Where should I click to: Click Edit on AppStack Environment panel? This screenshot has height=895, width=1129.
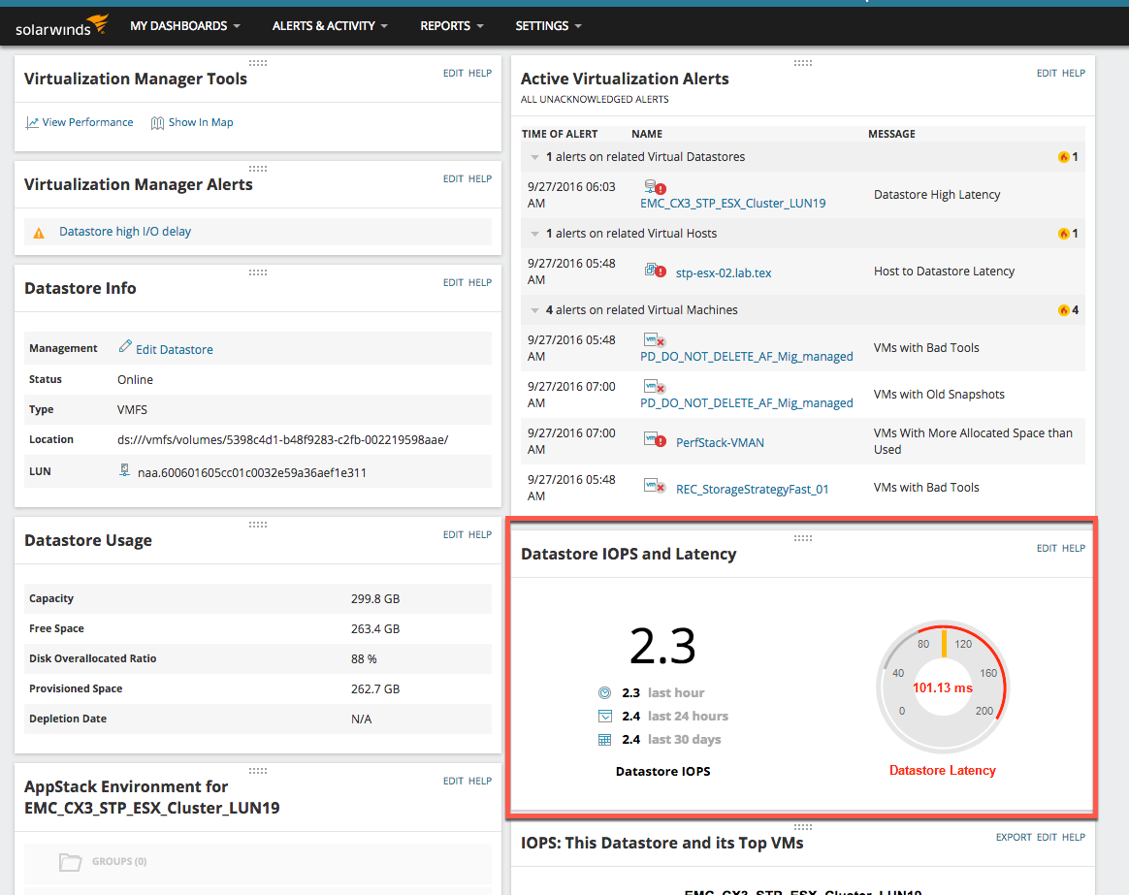point(453,781)
